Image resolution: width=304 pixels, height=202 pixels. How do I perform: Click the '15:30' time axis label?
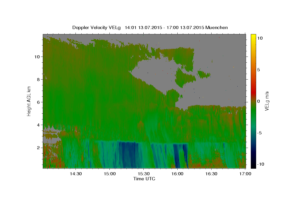click(143, 174)
